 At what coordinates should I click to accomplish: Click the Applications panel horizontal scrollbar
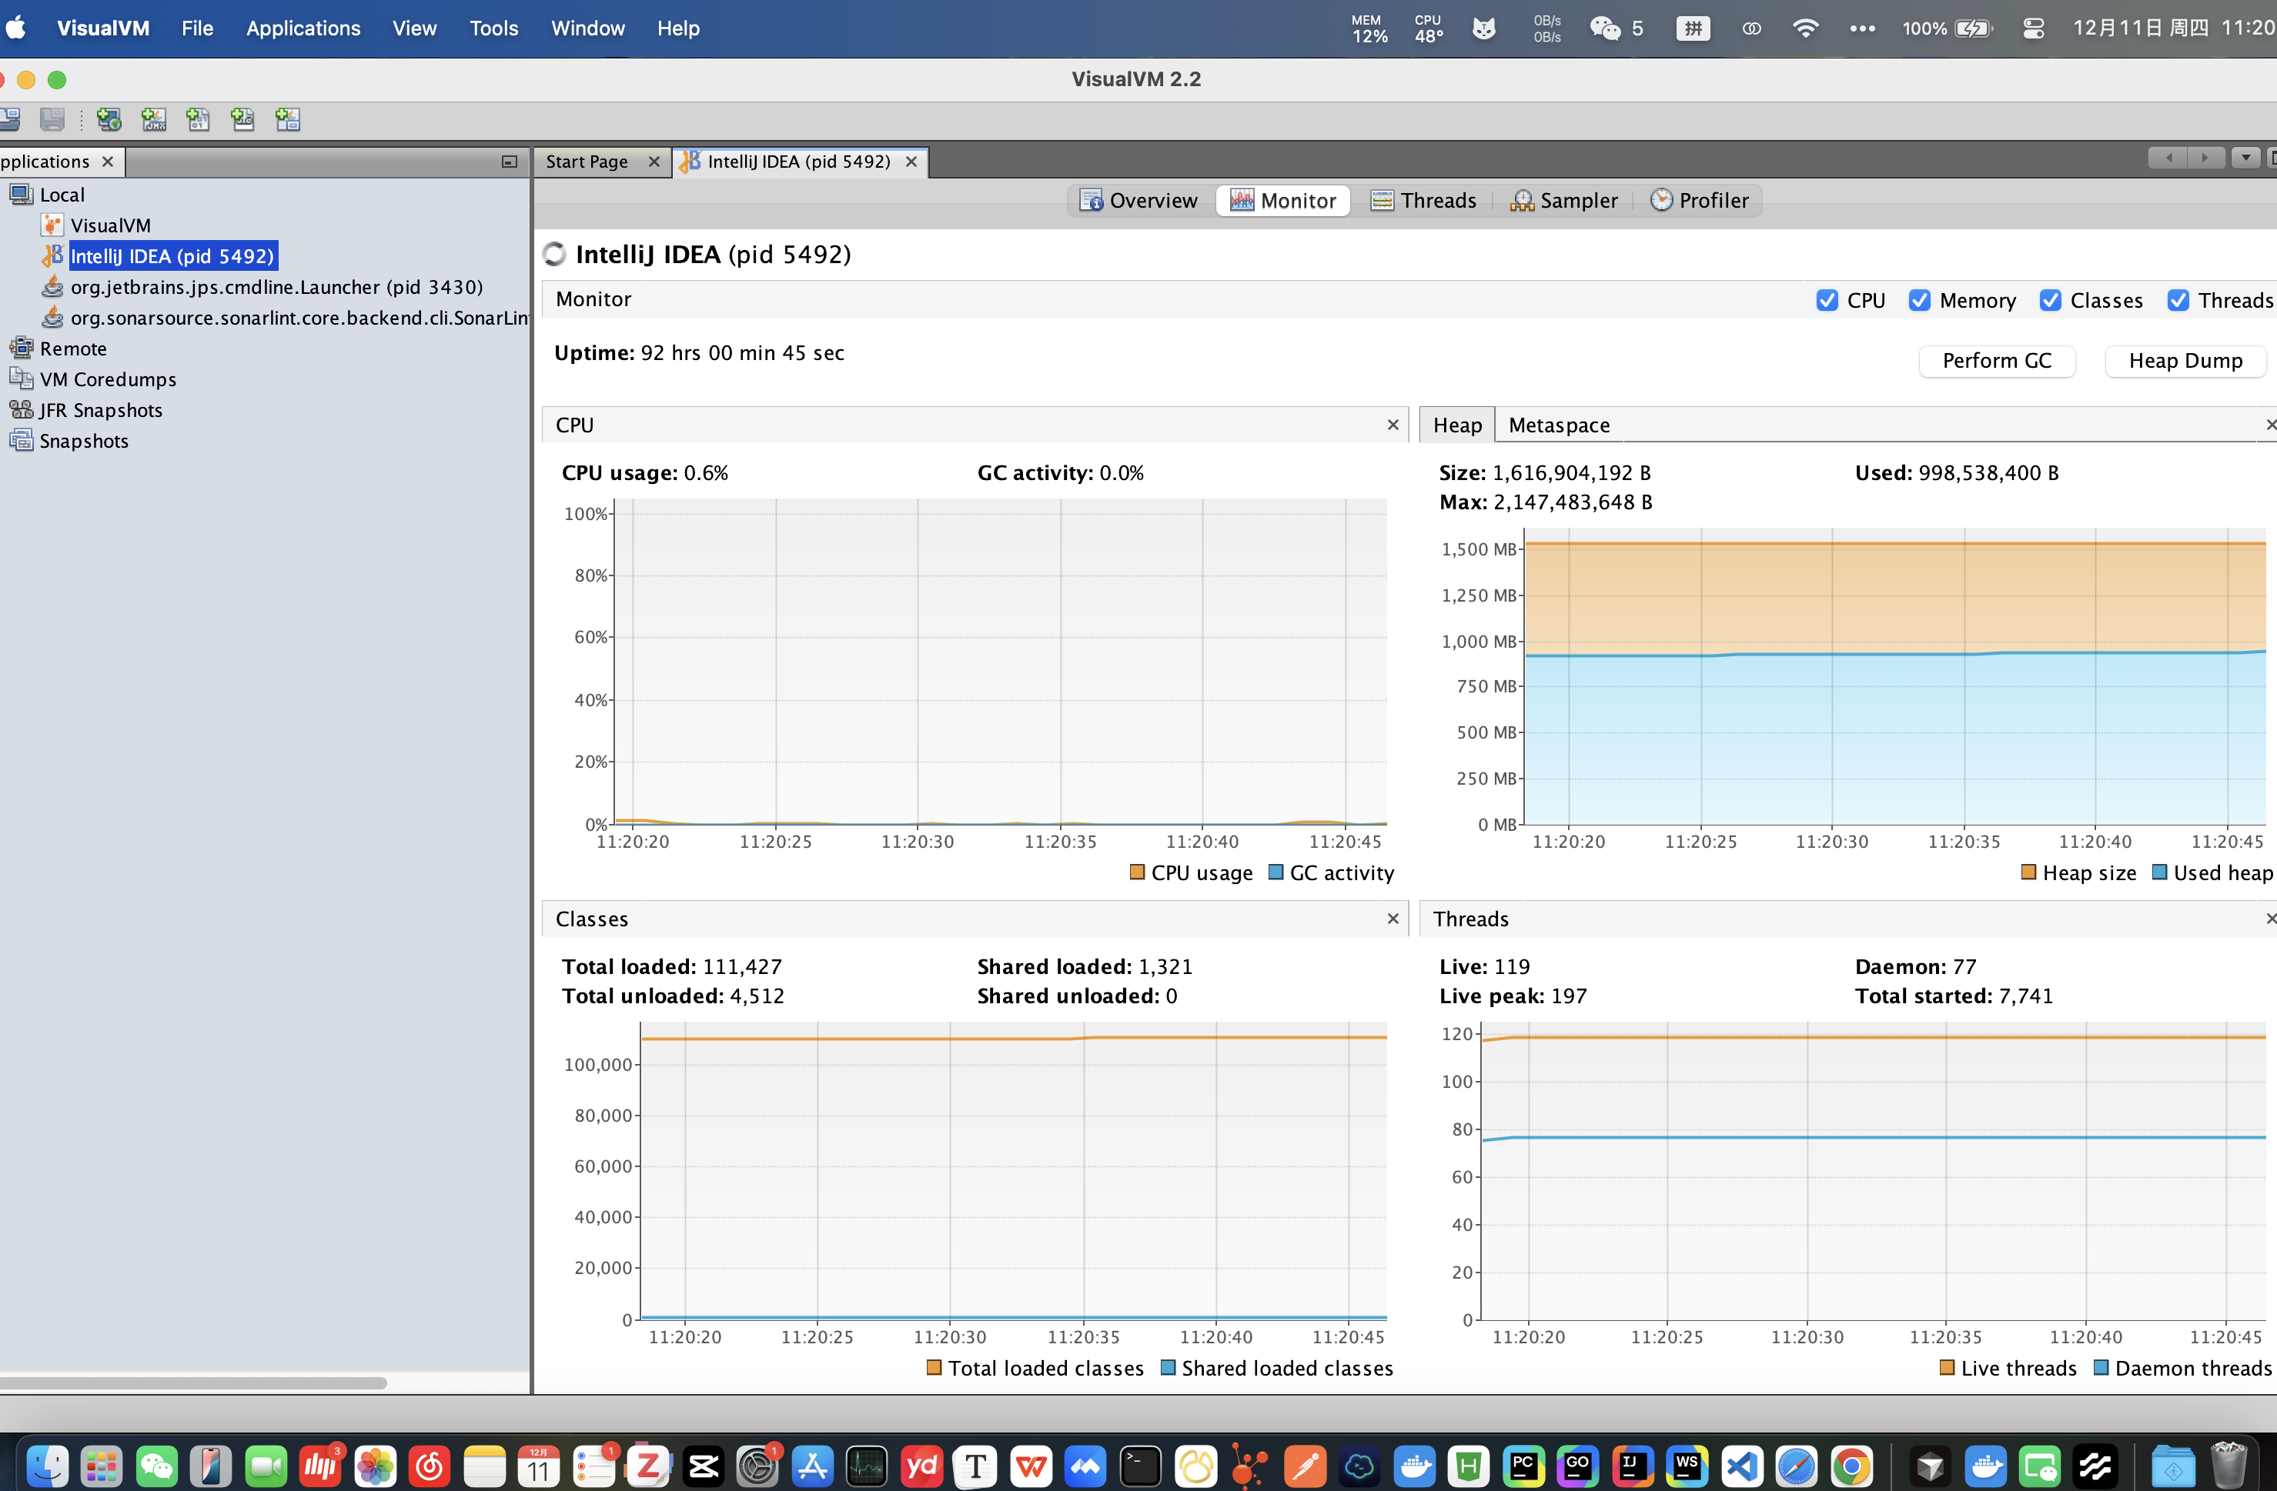click(192, 1383)
